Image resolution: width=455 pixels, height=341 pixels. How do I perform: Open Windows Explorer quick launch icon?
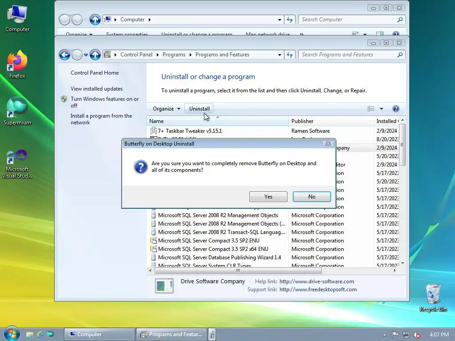[29, 334]
